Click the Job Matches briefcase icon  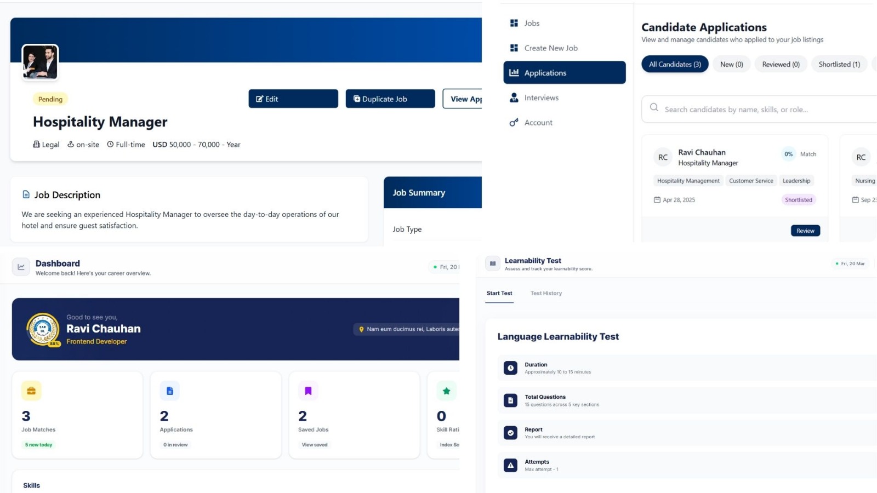coord(31,391)
